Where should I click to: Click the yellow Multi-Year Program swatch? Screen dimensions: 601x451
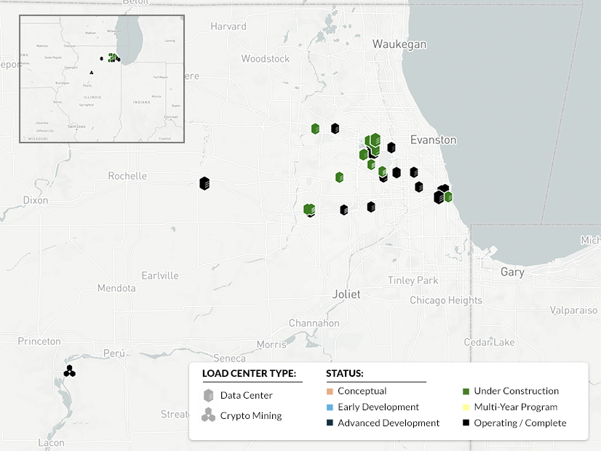click(x=466, y=407)
